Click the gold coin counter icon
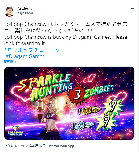Image resolution: width=139 pixels, height=152 pixels. (89, 110)
